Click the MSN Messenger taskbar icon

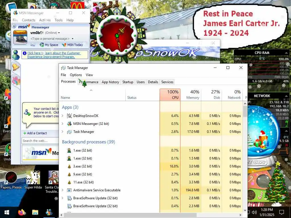[x=49, y=212]
